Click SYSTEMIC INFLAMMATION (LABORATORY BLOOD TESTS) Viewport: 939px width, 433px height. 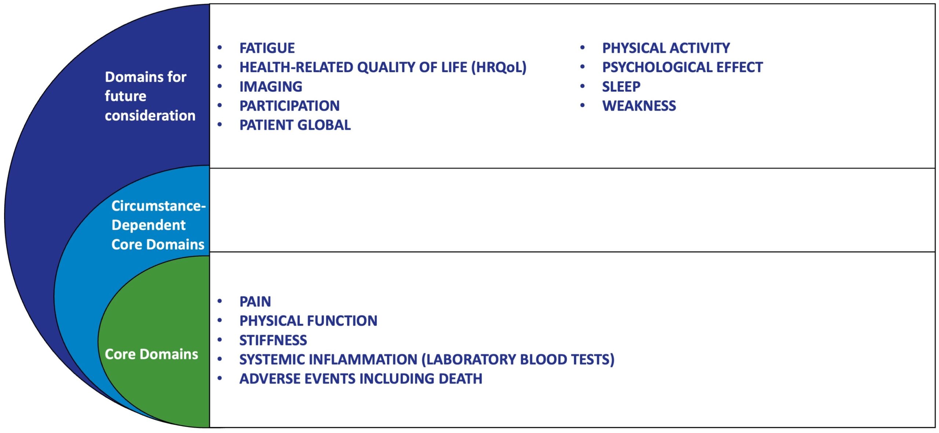coord(427,360)
